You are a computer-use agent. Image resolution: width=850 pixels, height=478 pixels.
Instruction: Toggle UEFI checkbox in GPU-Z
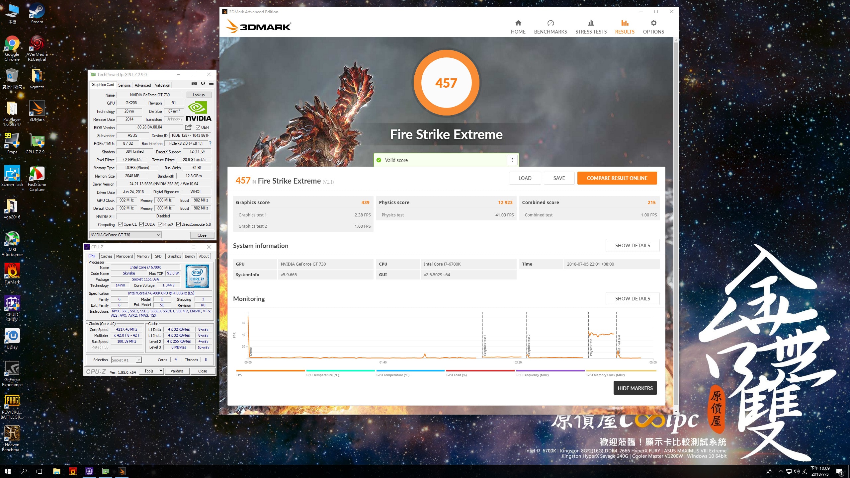coord(198,127)
